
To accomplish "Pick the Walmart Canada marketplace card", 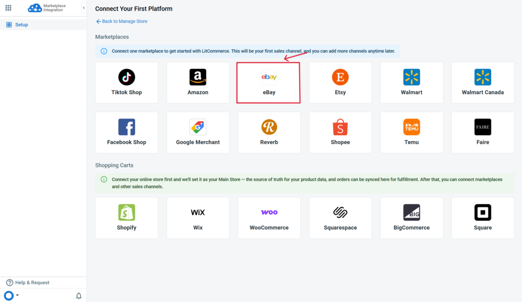I will click(x=483, y=83).
